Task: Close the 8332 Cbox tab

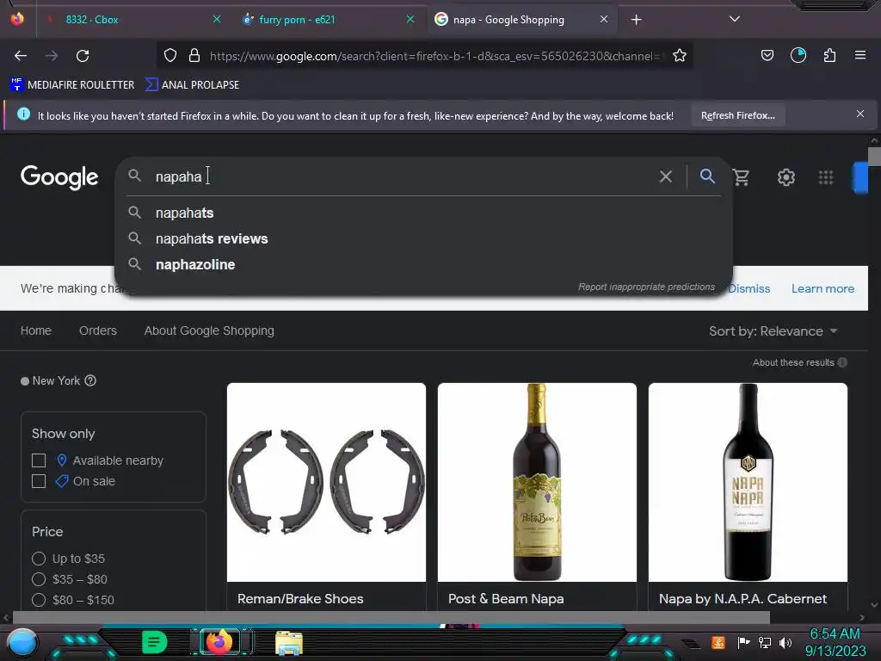Action: point(216,19)
